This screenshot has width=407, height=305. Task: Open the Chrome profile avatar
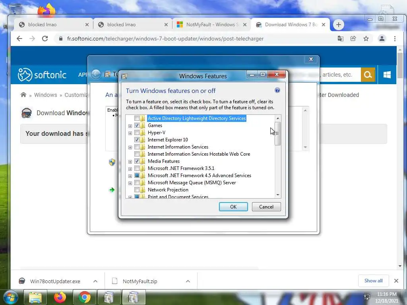(382, 39)
